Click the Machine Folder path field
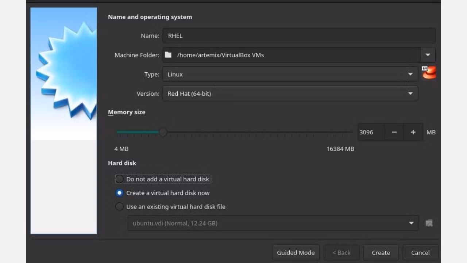The width and height of the screenshot is (467, 263). tap(292, 55)
